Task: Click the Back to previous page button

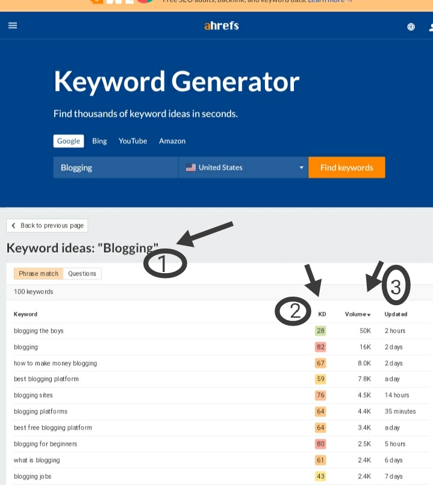Action: pyautogui.click(x=47, y=226)
